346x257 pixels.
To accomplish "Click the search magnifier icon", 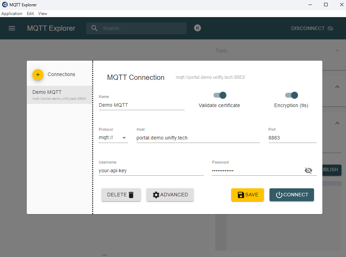I will point(94,28).
